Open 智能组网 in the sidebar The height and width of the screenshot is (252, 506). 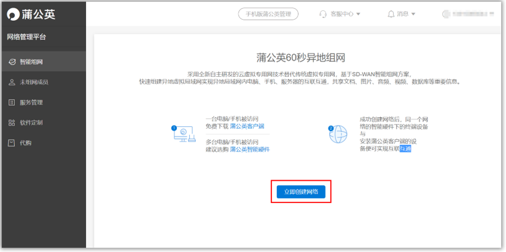[x=44, y=61]
